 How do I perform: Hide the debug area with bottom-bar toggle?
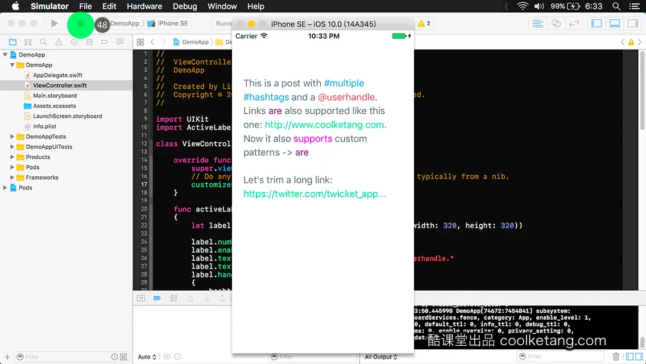click(141, 298)
